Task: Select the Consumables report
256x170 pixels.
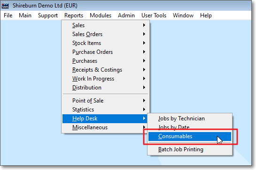Action: 190,136
